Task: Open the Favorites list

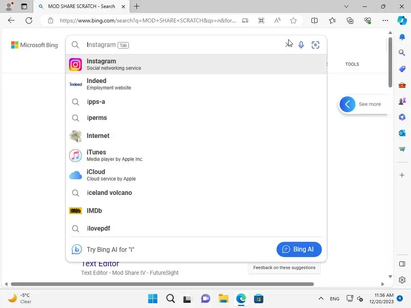Action: (x=332, y=20)
